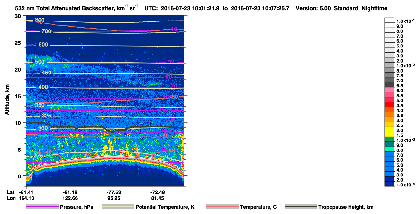Click the white 450 contour label
Viewport: 418px width, 214px height.
point(47,73)
